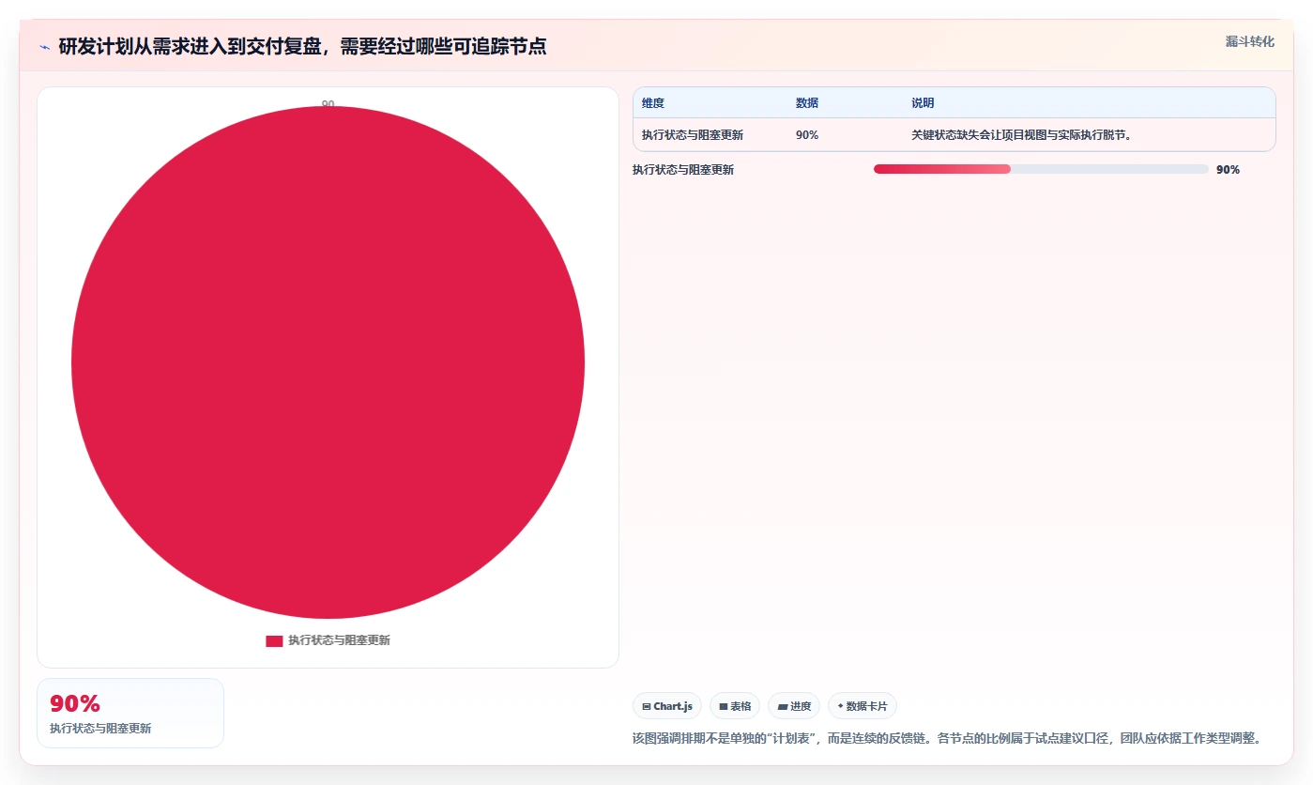Click the 漏斗转化 label in header
This screenshot has width=1313, height=785.
click(1249, 41)
